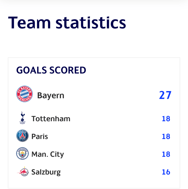188x189 pixels.
Task: Open the Tottenham team name link
Action: pos(51,118)
